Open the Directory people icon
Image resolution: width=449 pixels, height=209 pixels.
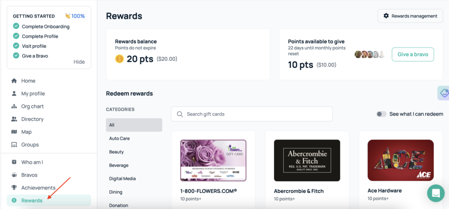point(14,119)
